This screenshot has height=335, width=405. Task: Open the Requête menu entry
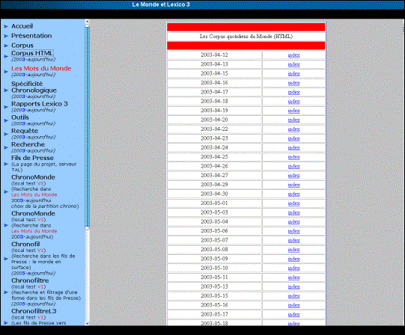click(25, 131)
